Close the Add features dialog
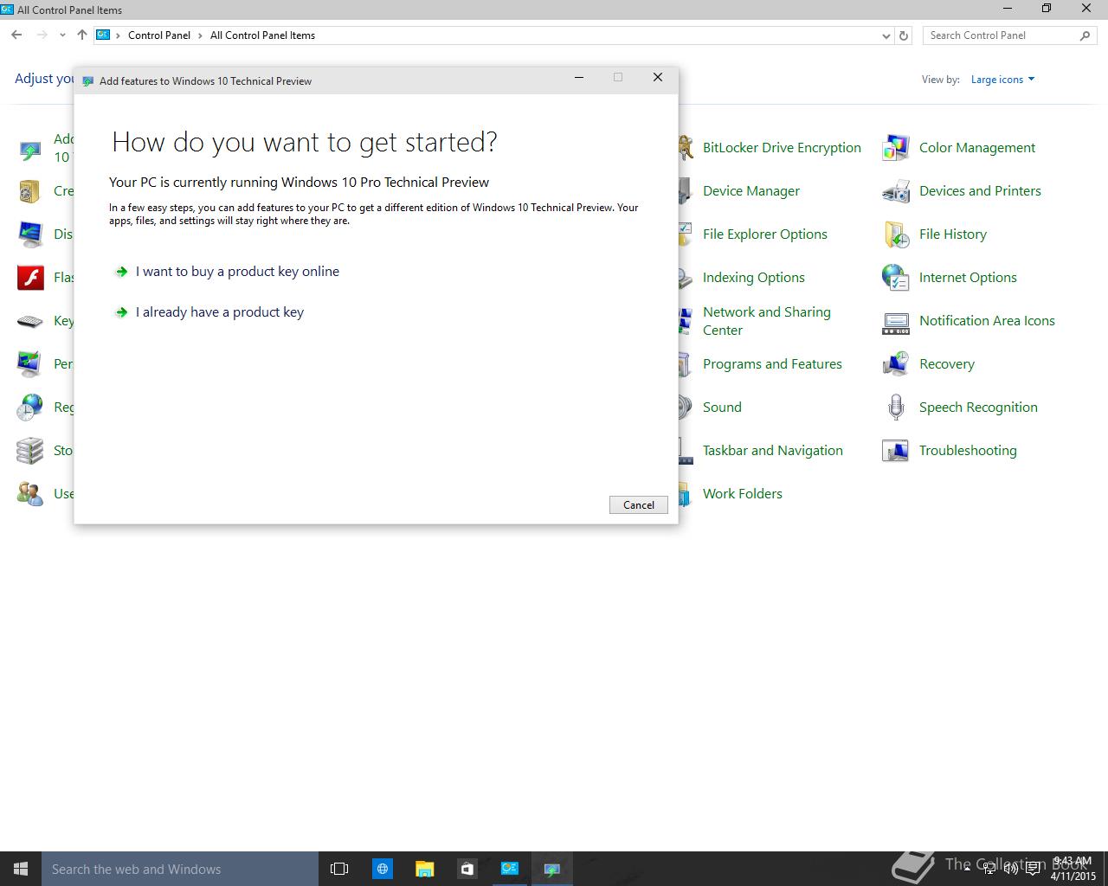1108x886 pixels. (658, 77)
